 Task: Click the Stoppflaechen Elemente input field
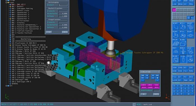coord(63,22)
